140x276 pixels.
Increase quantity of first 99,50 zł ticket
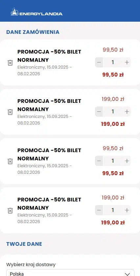(127, 62)
